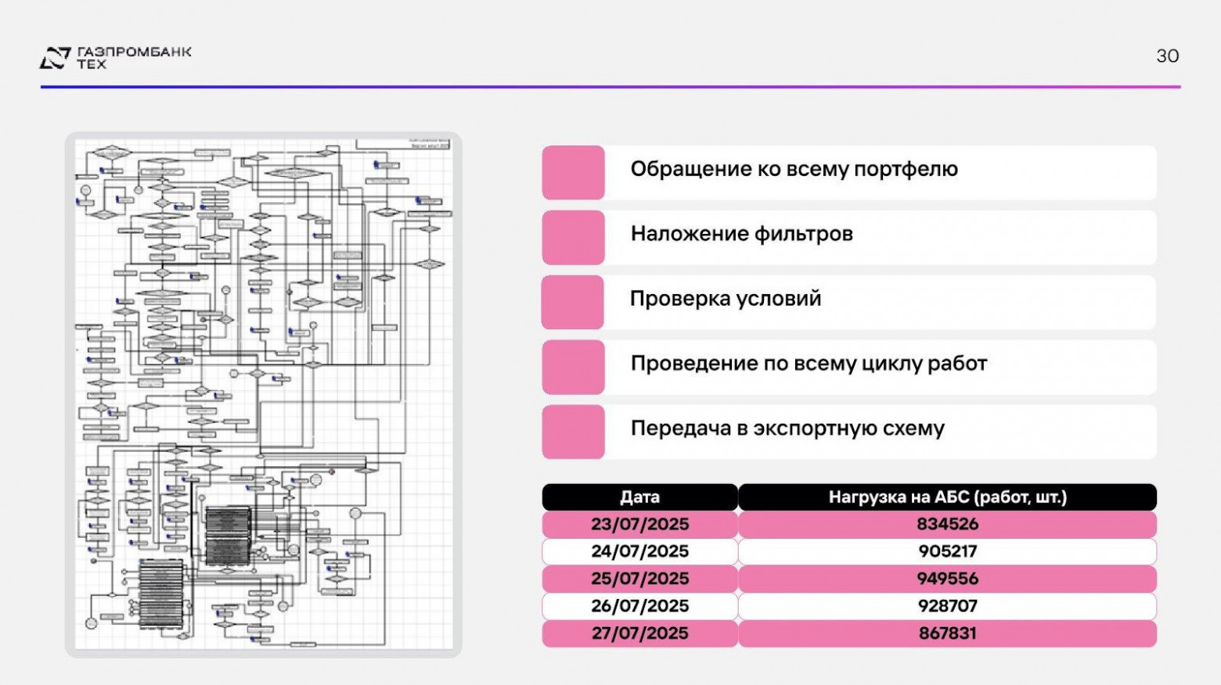
Task: Click the load value "949556" in the table
Action: pyautogui.click(x=947, y=579)
